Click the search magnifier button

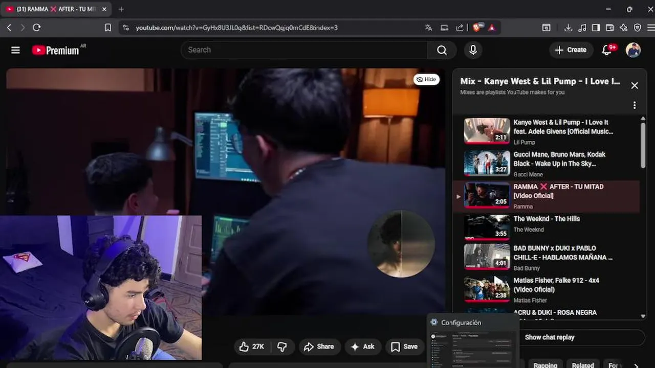[442, 50]
